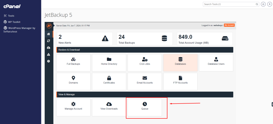Select the Full Backups tile

click(73, 62)
